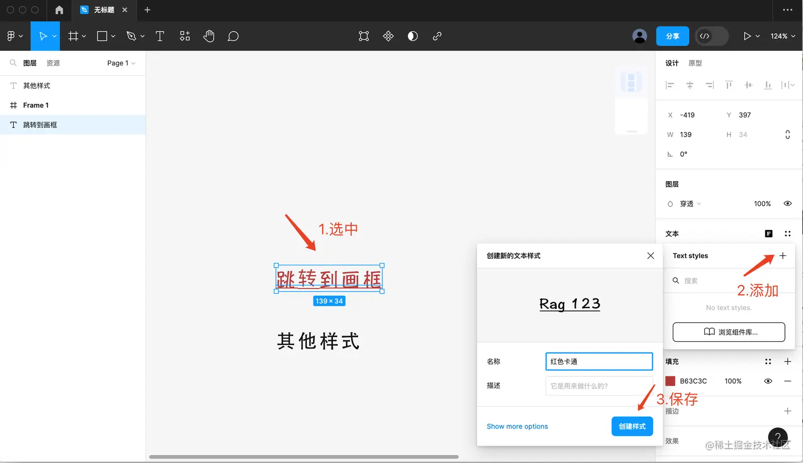Open the Resources components tool
803x463 pixels.
point(185,36)
